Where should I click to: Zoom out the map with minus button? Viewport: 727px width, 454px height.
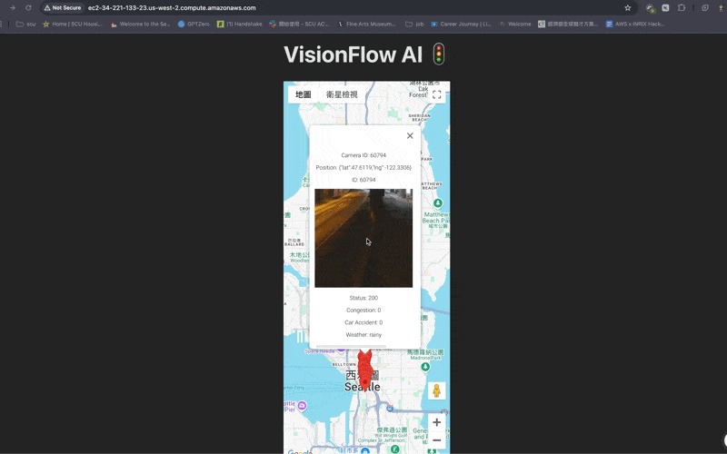coord(436,440)
